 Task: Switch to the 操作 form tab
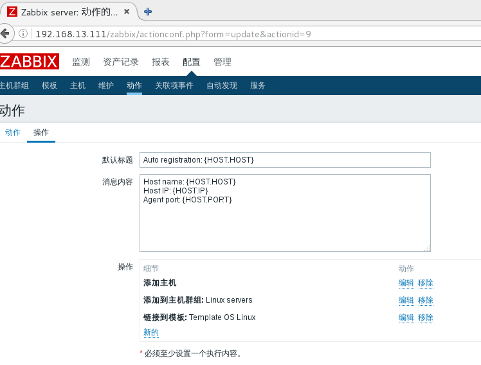[41, 132]
